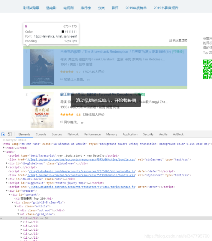
Task: Open the movie/bundle.css link in DOM
Action: coord(81,175)
